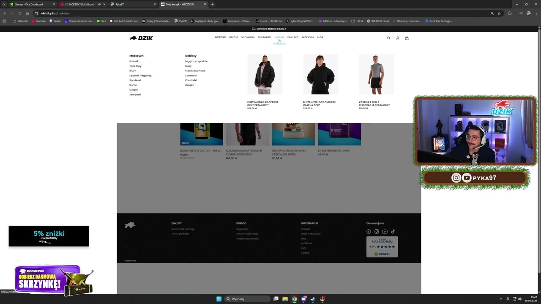
Task: Reload the page with the refresh icon
Action: [x=19, y=13]
